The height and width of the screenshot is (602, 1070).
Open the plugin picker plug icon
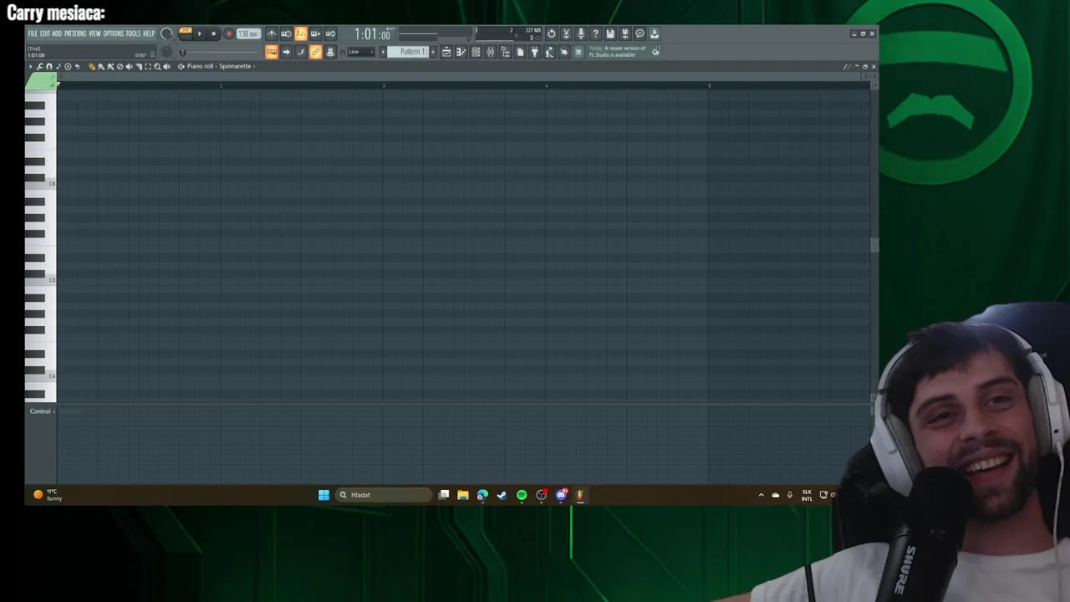click(535, 52)
